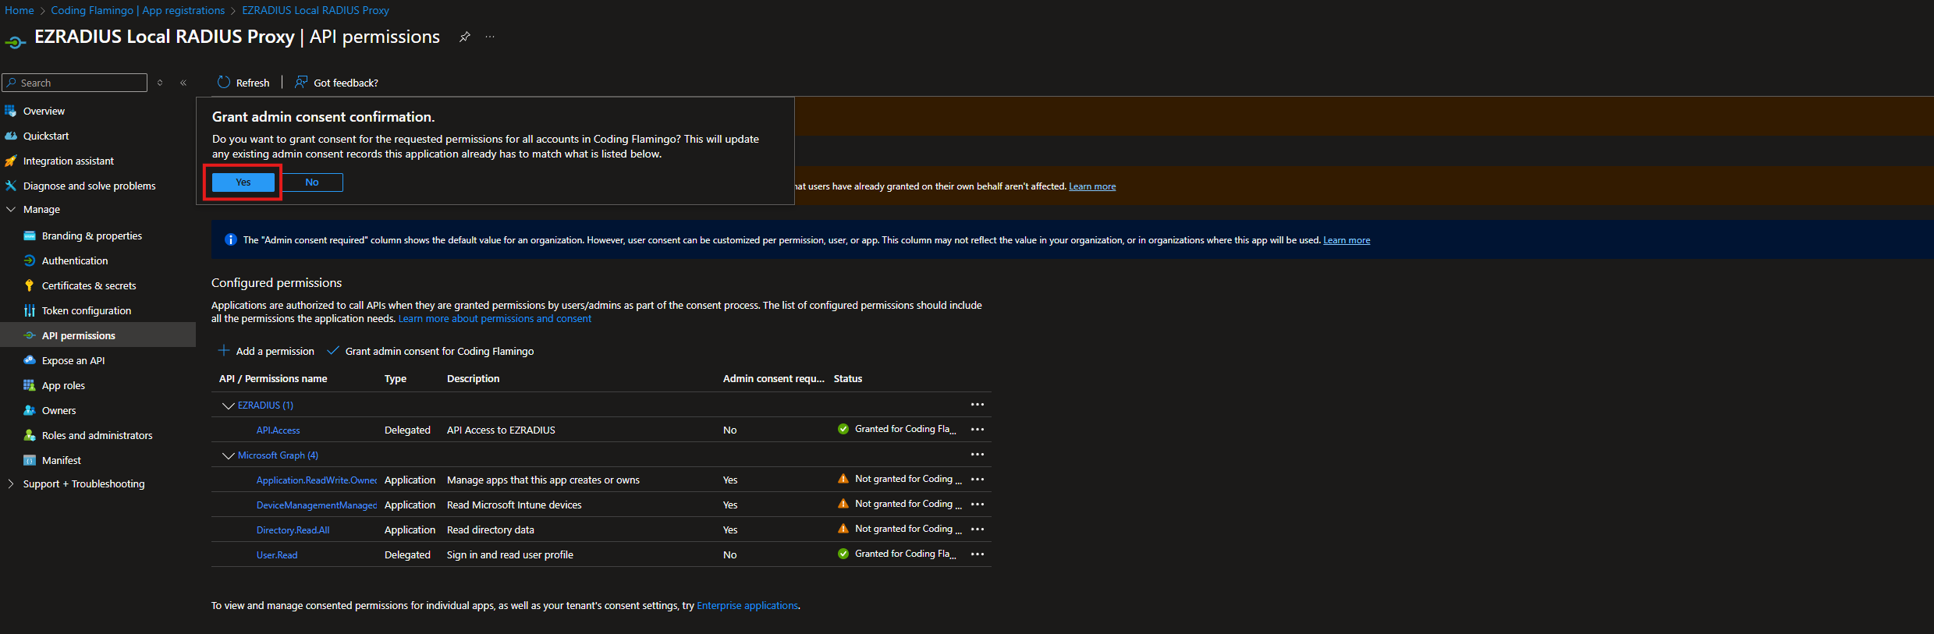Image resolution: width=1934 pixels, height=634 pixels.
Task: Click the EZRADIUS Local RADIUS Proxy breadcrumb
Action: [x=315, y=10]
